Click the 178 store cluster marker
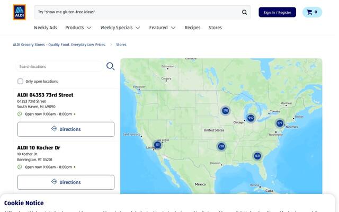This screenshot has height=212, width=339. pos(225,111)
